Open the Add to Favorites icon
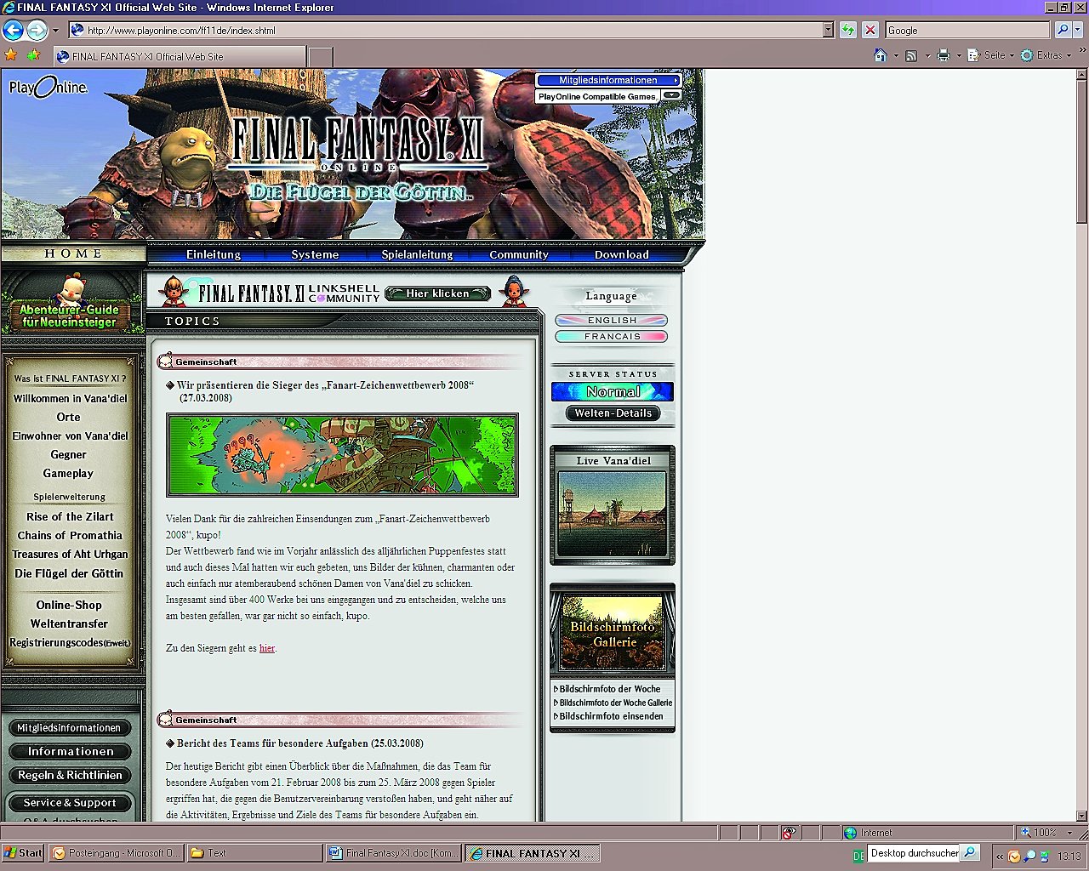Screen dimensions: 1089x871 (x=33, y=55)
